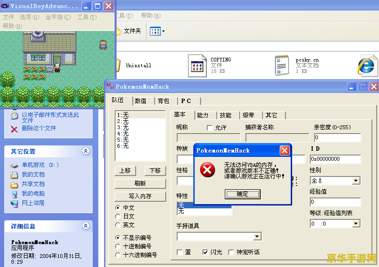The image size is (379, 267).
Task: Select the 队伍 tab
Action: pyautogui.click(x=121, y=100)
